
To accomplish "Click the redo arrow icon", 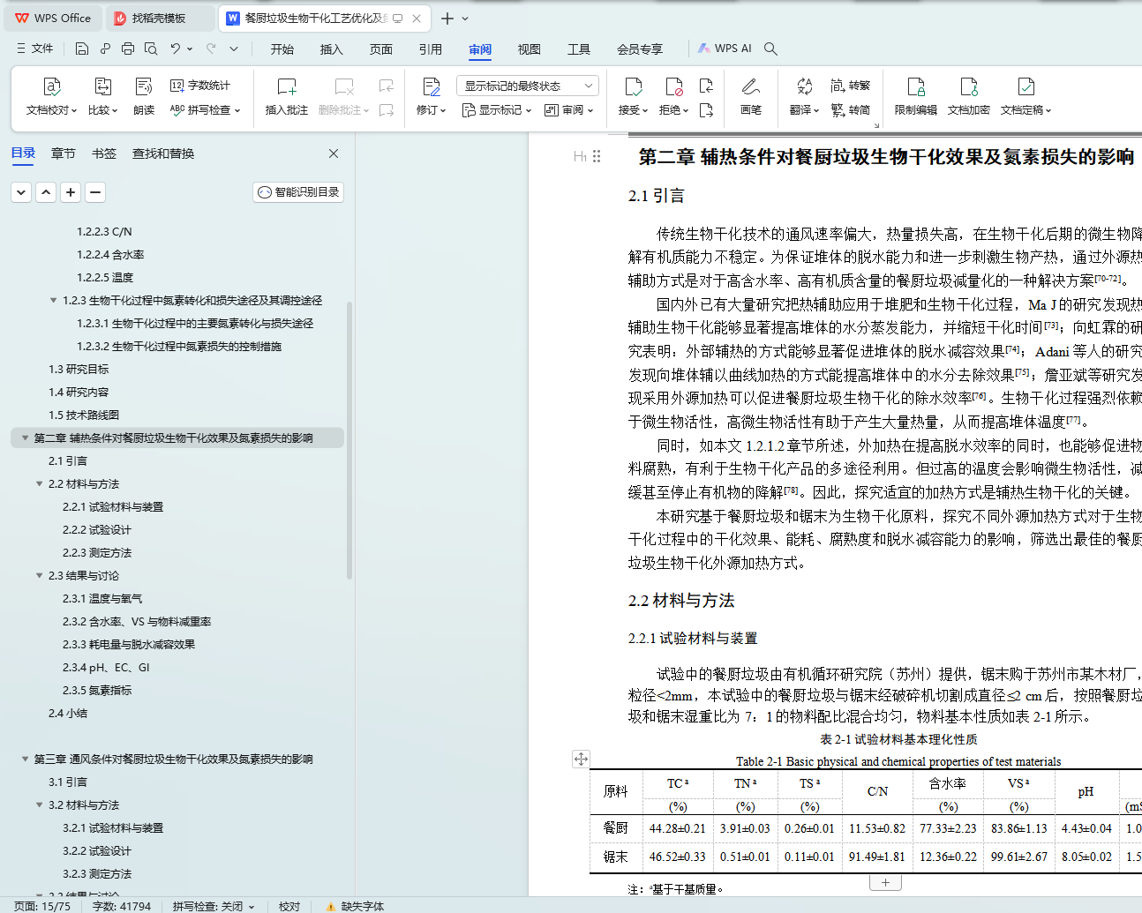I will (x=211, y=49).
